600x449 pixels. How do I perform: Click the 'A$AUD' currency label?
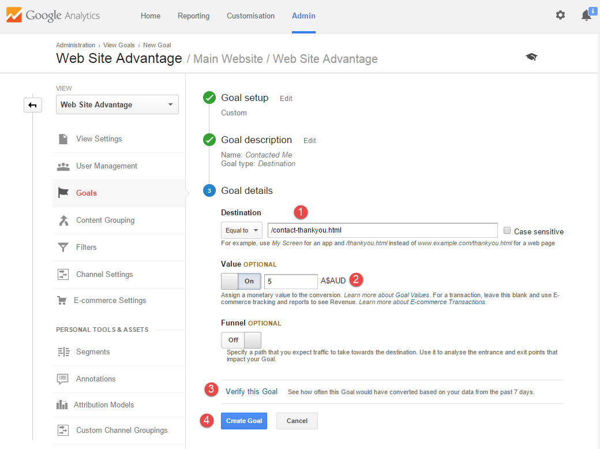333,281
